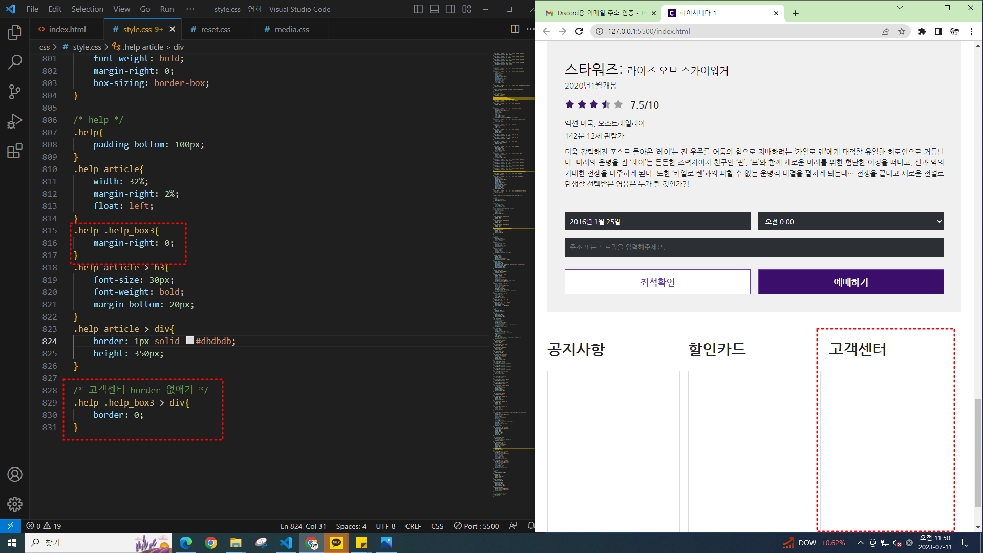Image resolution: width=983 pixels, height=553 pixels.
Task: Toggle the primary side bar layout icon
Action: pyautogui.click(x=418, y=9)
